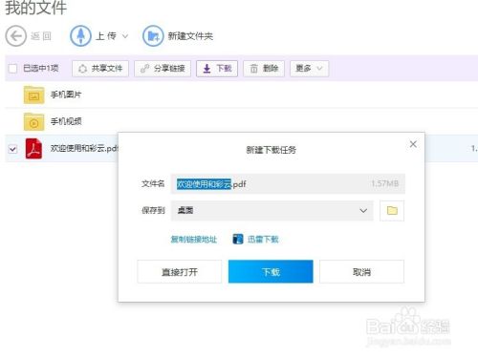The image size is (478, 358).
Task: Click the 文件名 input field
Action: point(288,184)
